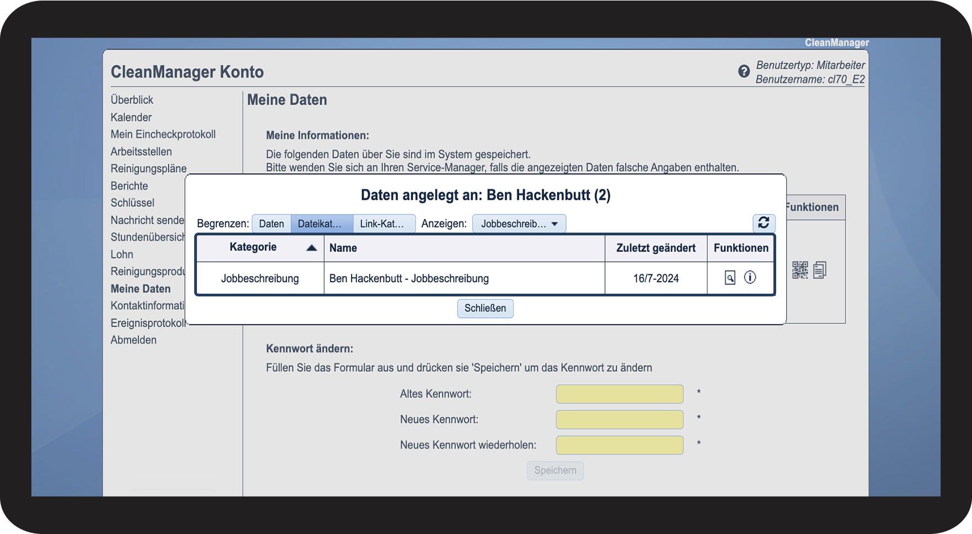This screenshot has width=972, height=534.
Task: Sort table by Zuletzt geändert header
Action: pos(655,248)
